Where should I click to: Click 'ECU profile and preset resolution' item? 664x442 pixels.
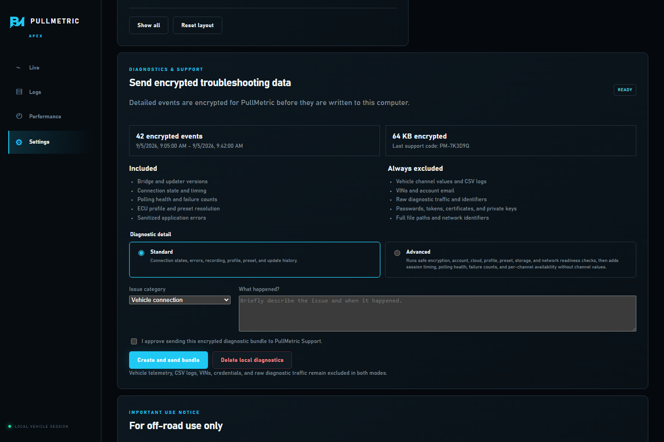tap(178, 209)
